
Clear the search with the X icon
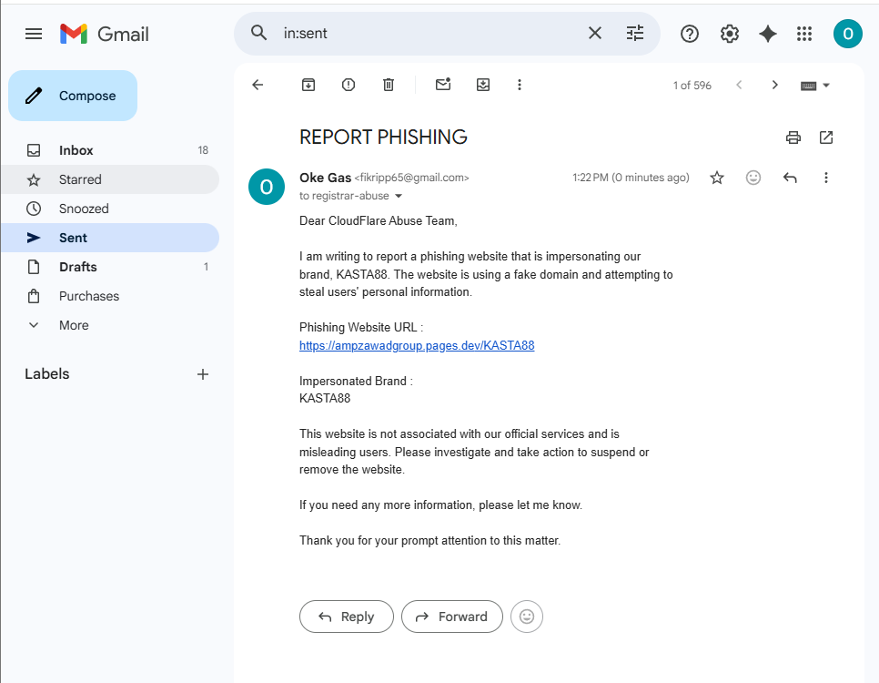595,33
